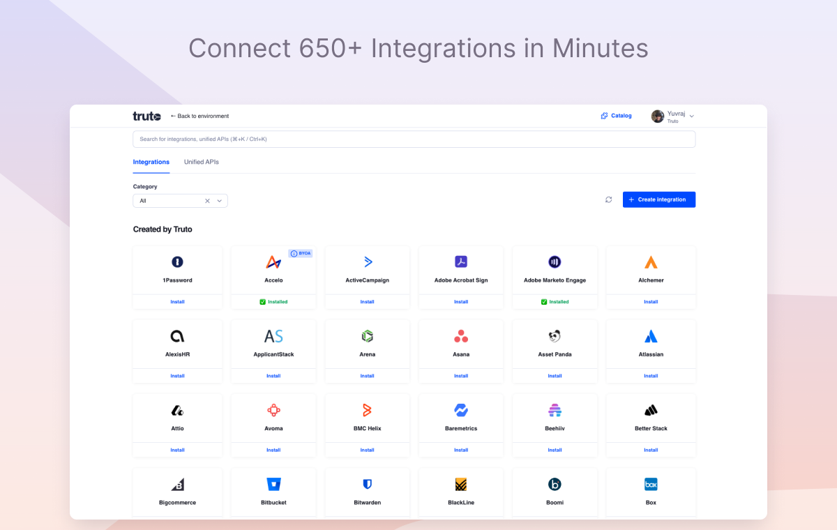The height and width of the screenshot is (530, 837).
Task: Install the AlexisHR integration
Action: point(177,376)
